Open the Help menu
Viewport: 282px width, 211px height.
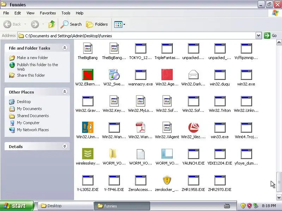coord(80,13)
